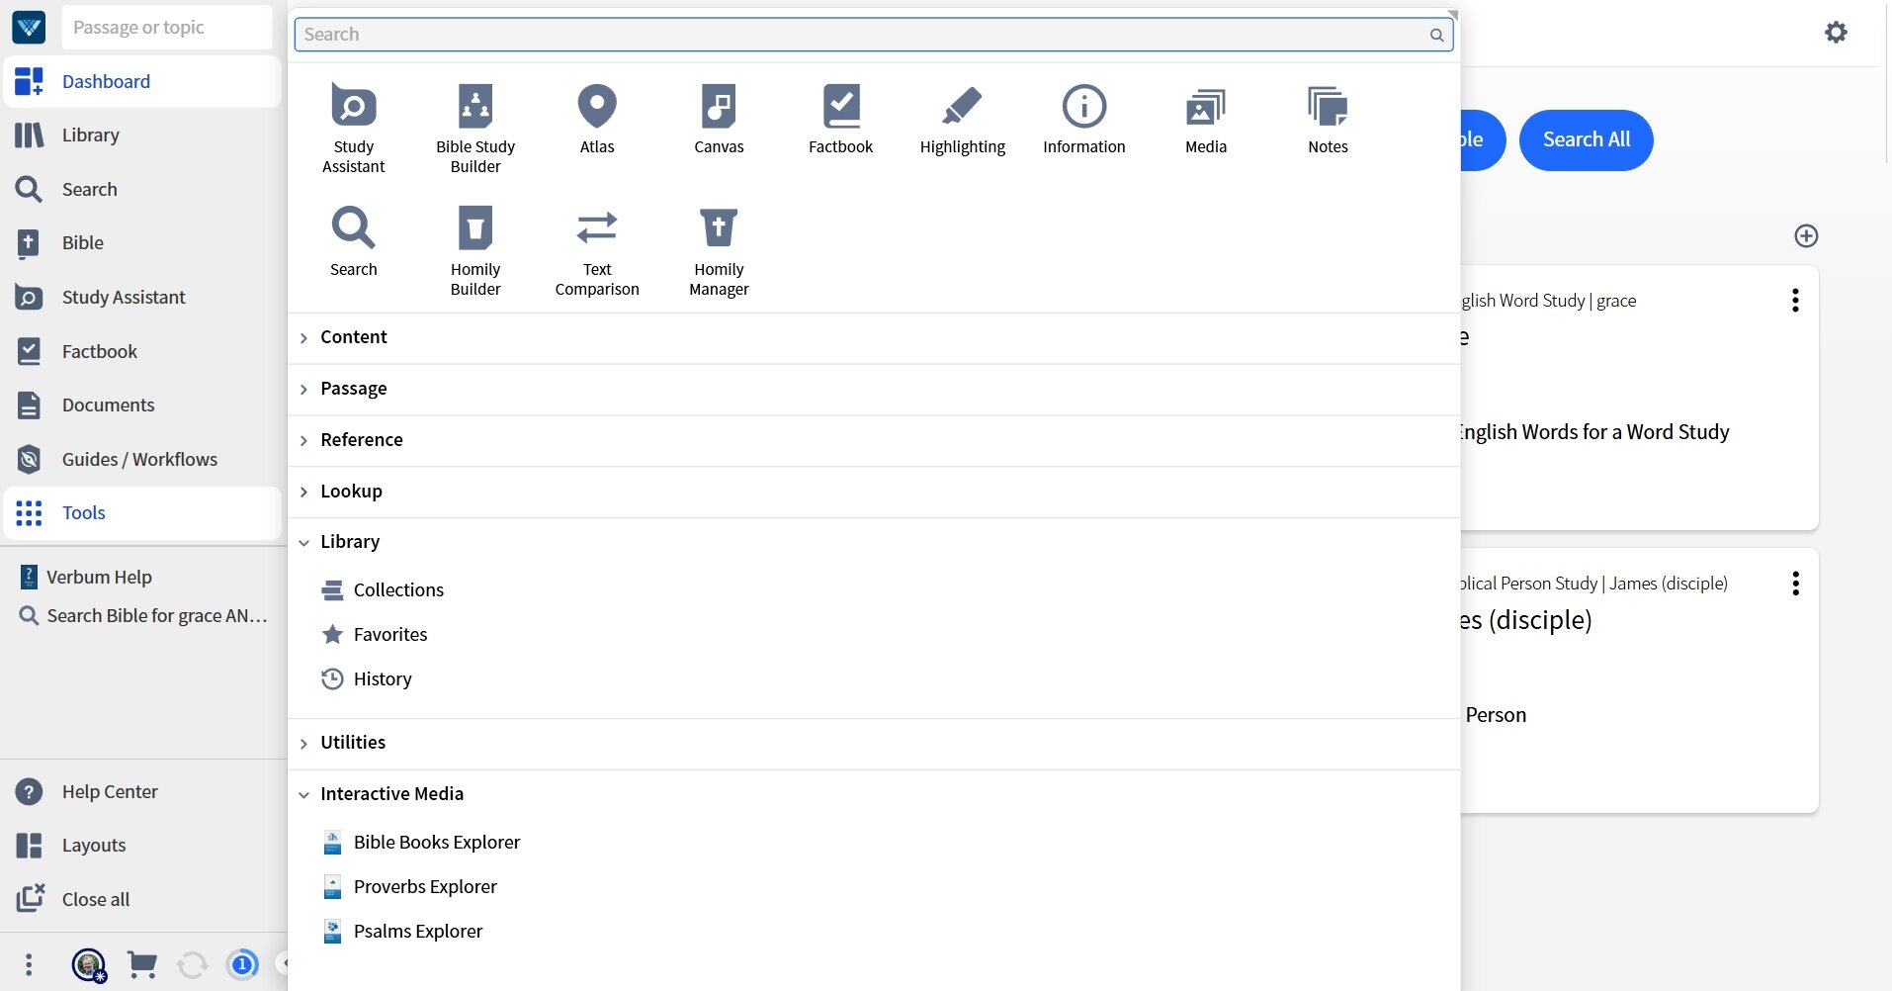
Task: Click the Verbum logo icon
Action: tap(29, 27)
